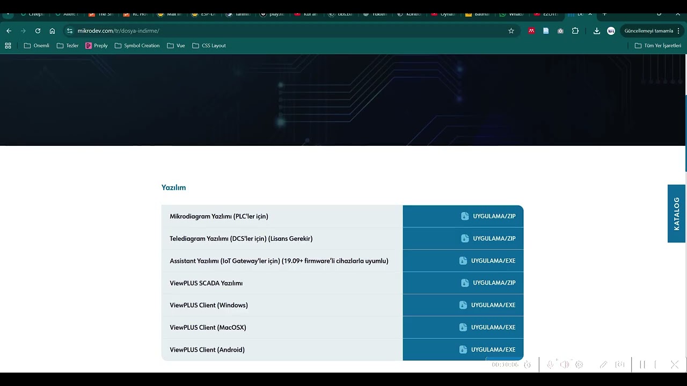Download Telediagram Yazılımı ZIP file
The height and width of the screenshot is (386, 687).
click(x=488, y=239)
